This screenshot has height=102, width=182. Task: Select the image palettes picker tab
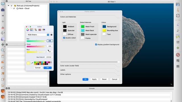click(40, 30)
